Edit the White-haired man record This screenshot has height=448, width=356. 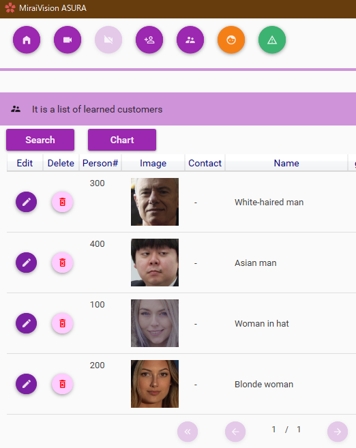point(27,202)
